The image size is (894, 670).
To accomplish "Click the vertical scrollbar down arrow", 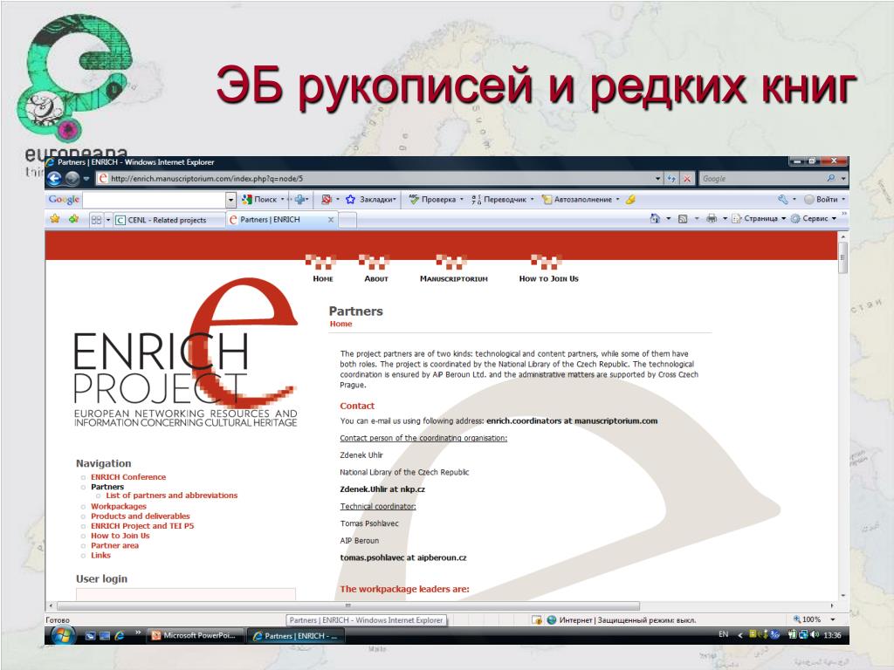I will point(842,595).
